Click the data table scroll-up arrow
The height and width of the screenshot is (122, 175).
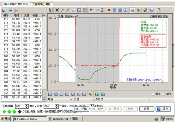[x=44, y=15]
